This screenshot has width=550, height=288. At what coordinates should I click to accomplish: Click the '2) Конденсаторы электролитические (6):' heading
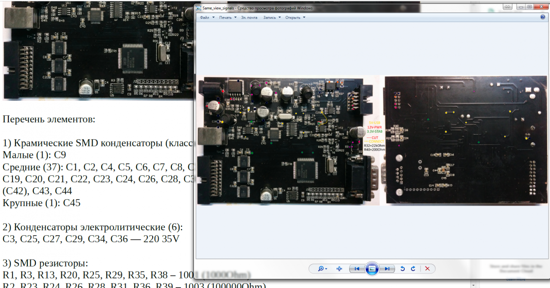[93, 227]
